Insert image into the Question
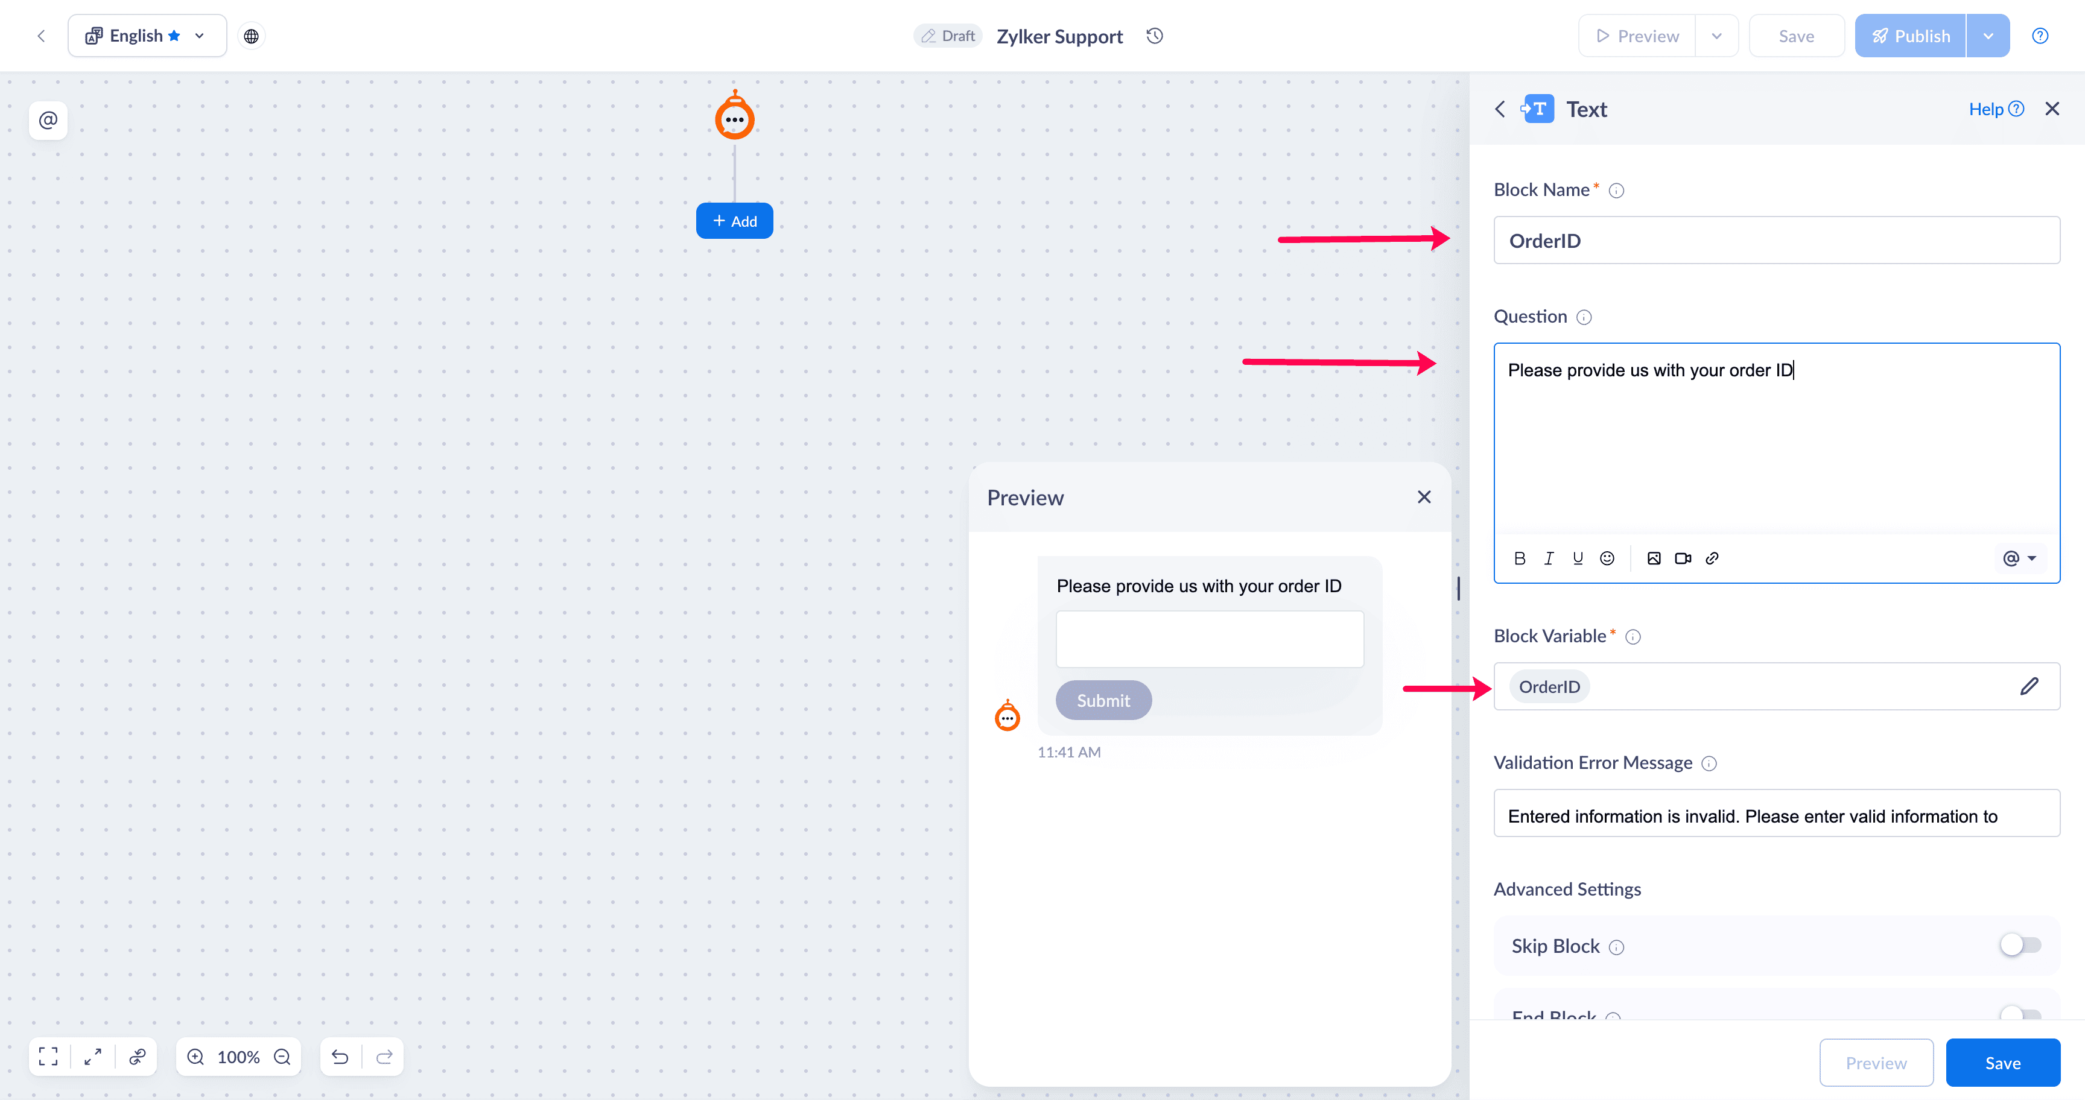Image resolution: width=2085 pixels, height=1100 pixels. [1654, 558]
